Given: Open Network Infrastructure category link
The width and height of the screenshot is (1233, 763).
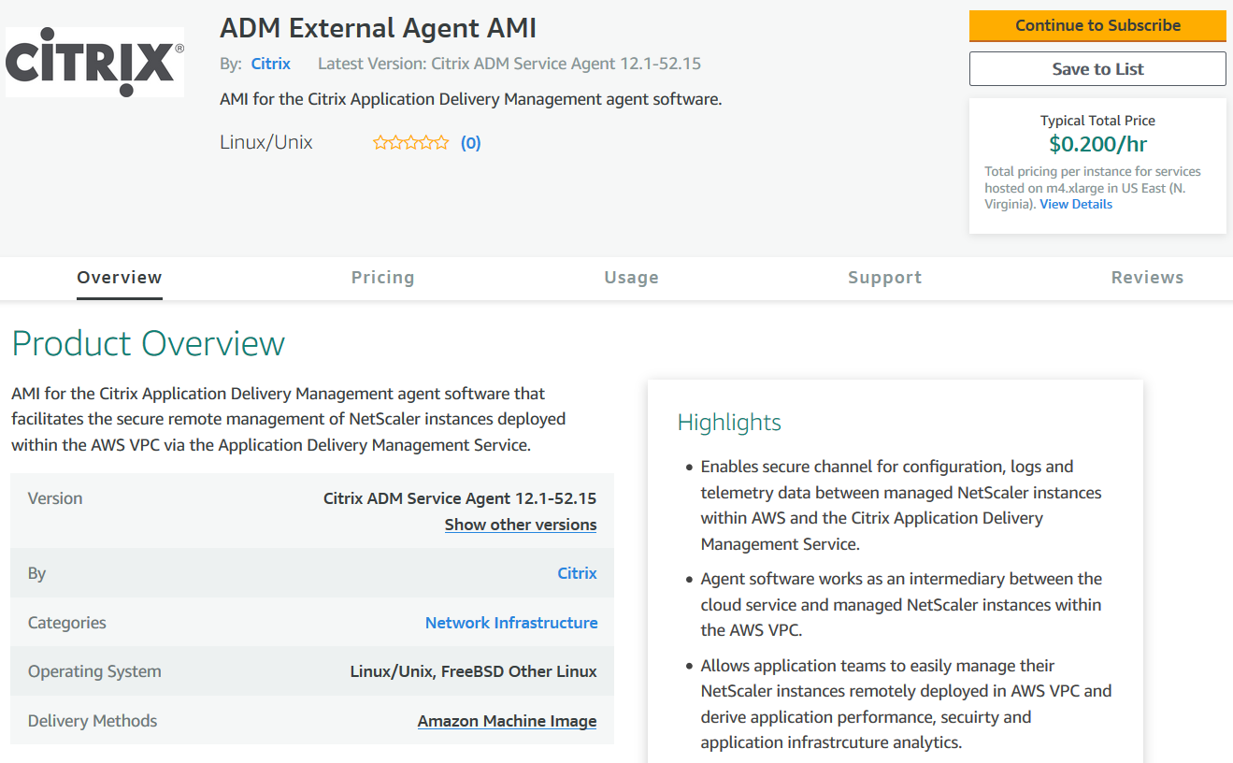Looking at the screenshot, I should click(511, 623).
